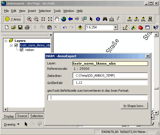Activate the Identify info tool
This screenshot has width=160, height=135.
pos(98,19)
